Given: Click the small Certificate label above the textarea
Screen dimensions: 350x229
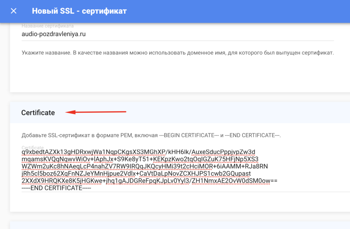Looking at the screenshot, I should click(32, 147).
